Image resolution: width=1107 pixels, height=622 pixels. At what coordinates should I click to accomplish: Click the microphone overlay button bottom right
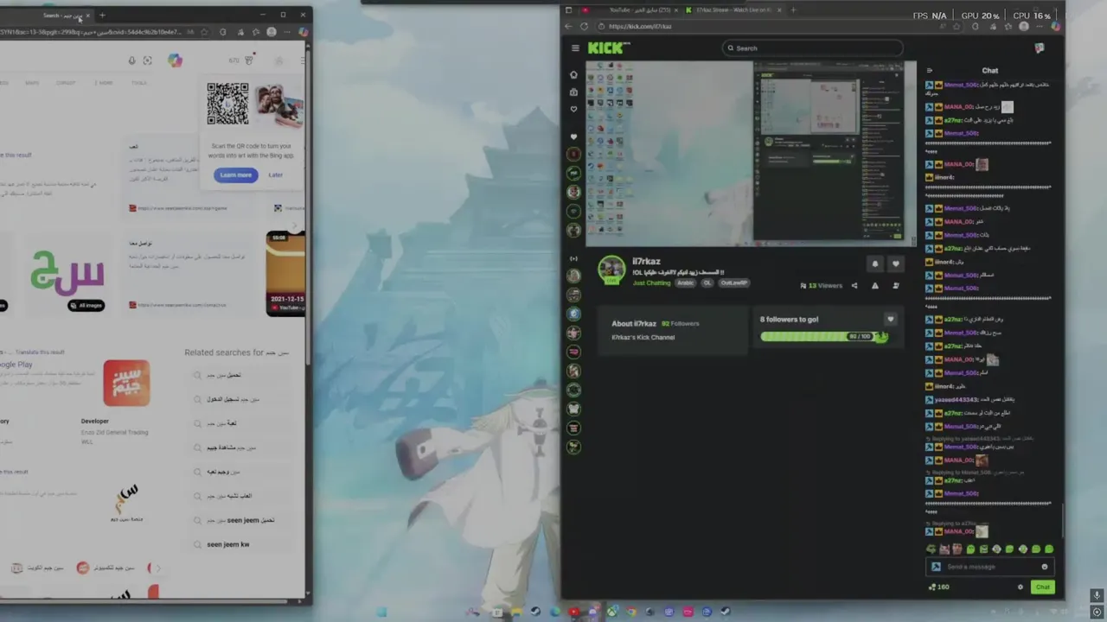[x=1097, y=595]
